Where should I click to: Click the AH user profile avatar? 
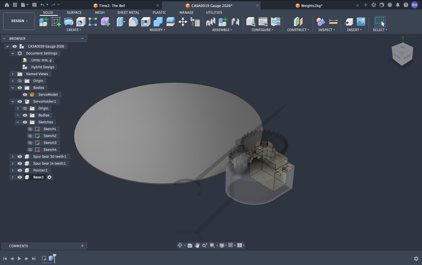414,5
